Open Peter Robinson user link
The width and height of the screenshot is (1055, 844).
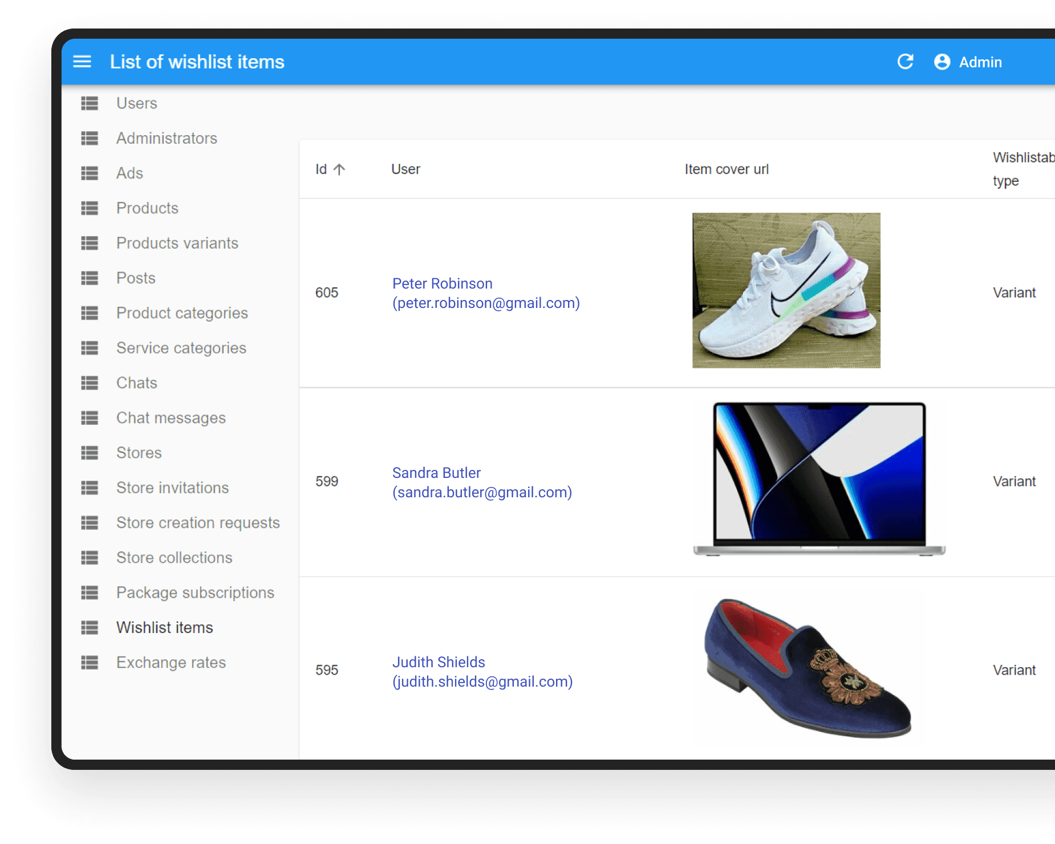click(x=486, y=293)
